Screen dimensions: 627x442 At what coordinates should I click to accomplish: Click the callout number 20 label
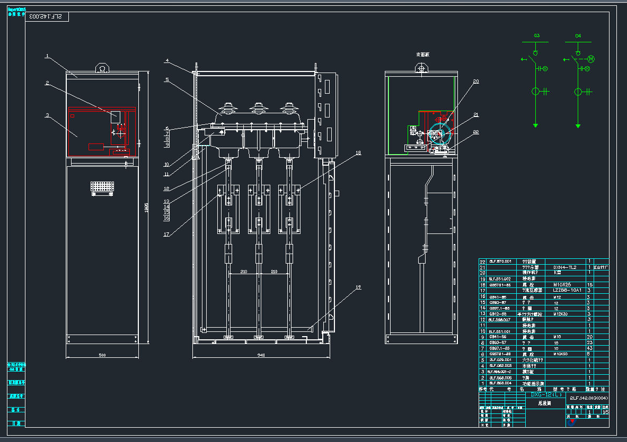pos(476,81)
